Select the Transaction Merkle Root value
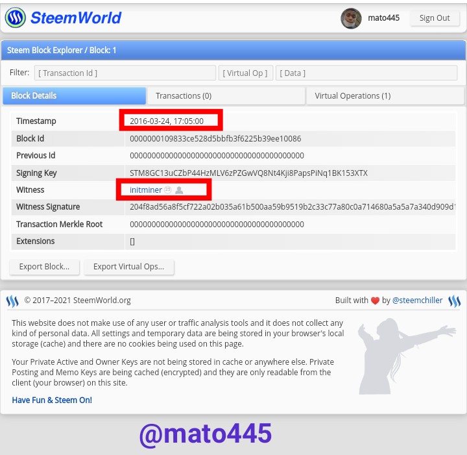 click(x=217, y=225)
